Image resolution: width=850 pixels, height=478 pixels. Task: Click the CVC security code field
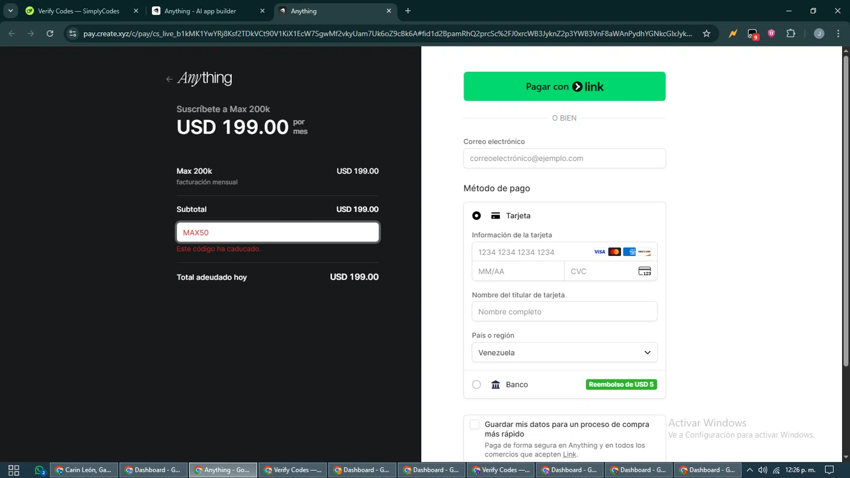[x=611, y=271]
